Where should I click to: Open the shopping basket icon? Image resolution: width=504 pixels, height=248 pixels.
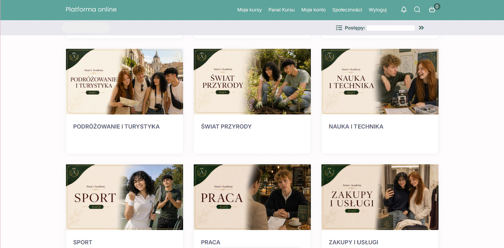point(432,10)
